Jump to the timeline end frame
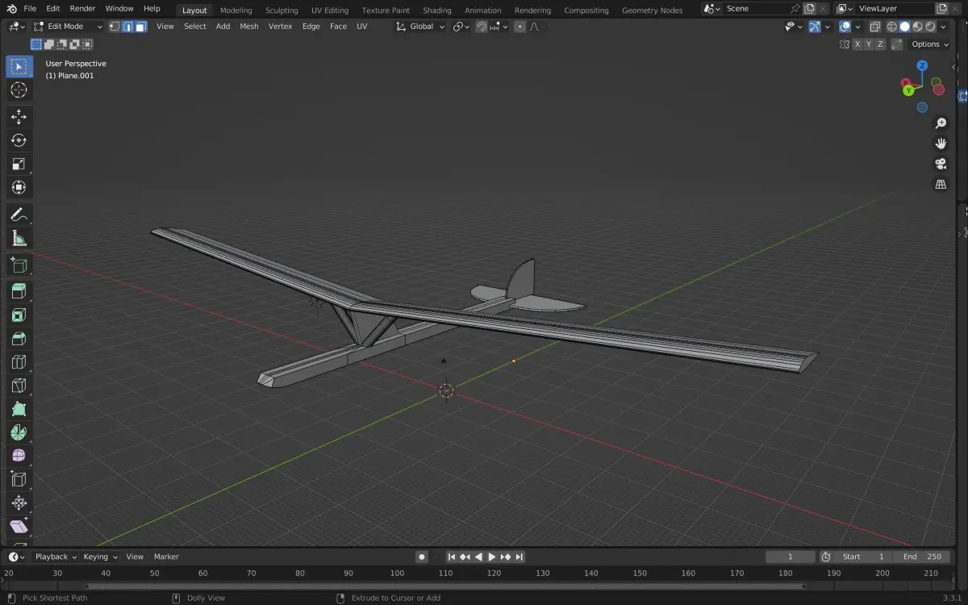Viewport: 968px width, 605px height. coord(519,557)
